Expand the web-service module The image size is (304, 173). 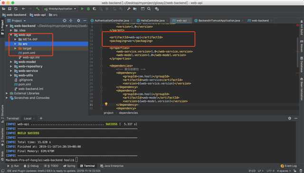click(11, 71)
